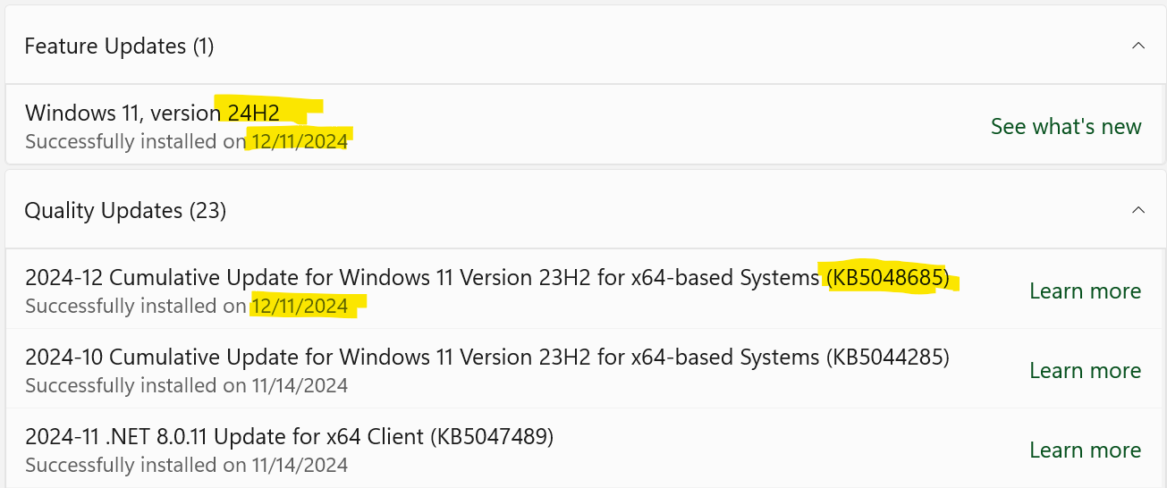Click the install date under 2024-10 Cumulative Update

tap(300, 385)
